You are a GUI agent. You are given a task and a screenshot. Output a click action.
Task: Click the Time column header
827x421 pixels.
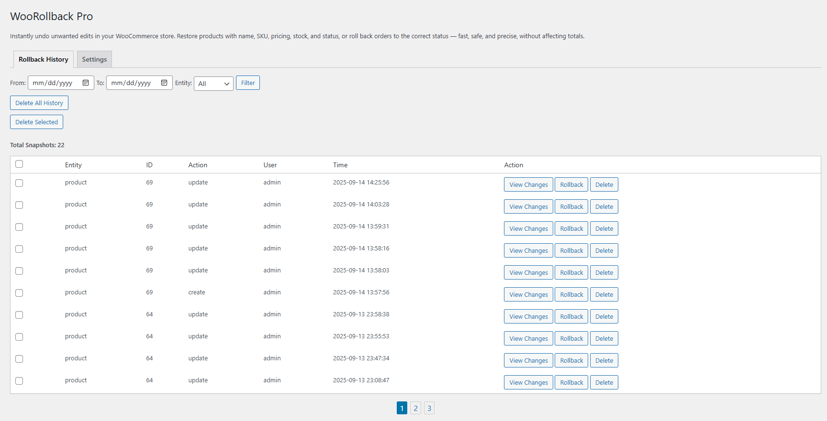[x=340, y=165]
